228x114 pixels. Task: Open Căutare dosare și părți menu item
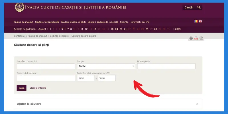(73, 22)
